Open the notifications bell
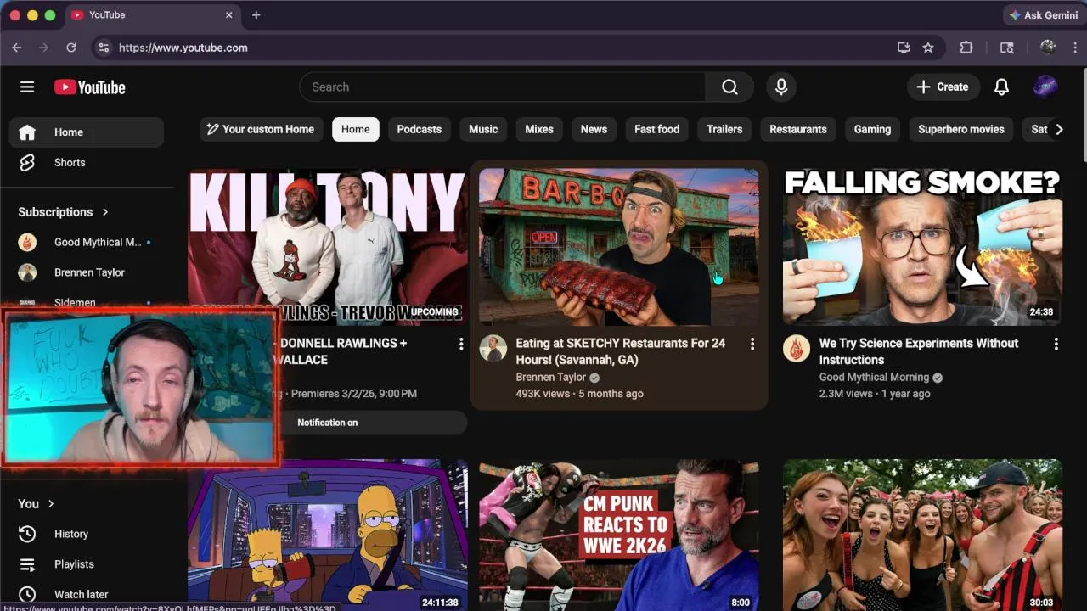This screenshot has height=611, width=1087. 1002,87
